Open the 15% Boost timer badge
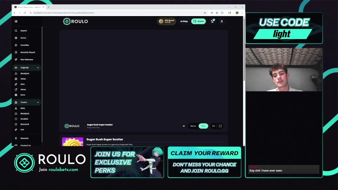Screen dimensions: 338x190 coord(166,21)
